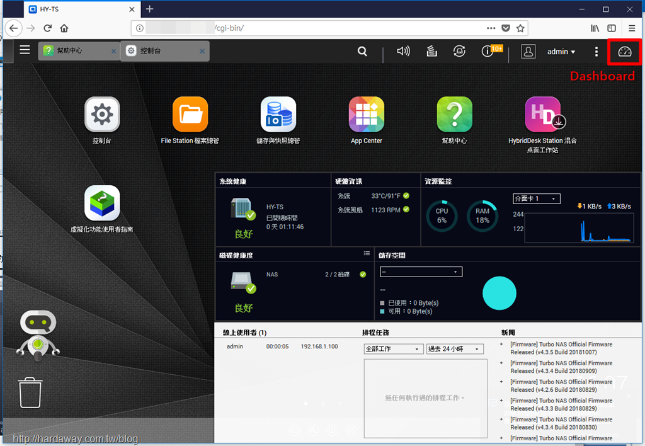
Task: Open background tasks stack icon
Action: 431,51
